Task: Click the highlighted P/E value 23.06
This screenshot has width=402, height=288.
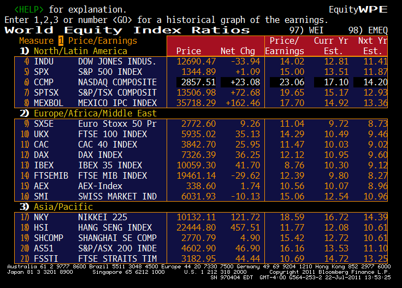Action: [287, 83]
